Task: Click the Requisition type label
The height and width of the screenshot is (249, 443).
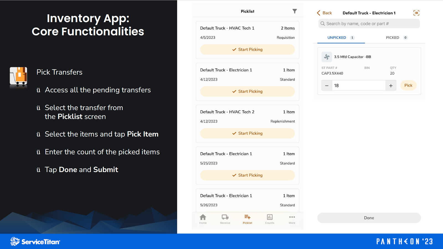Action: click(x=286, y=38)
